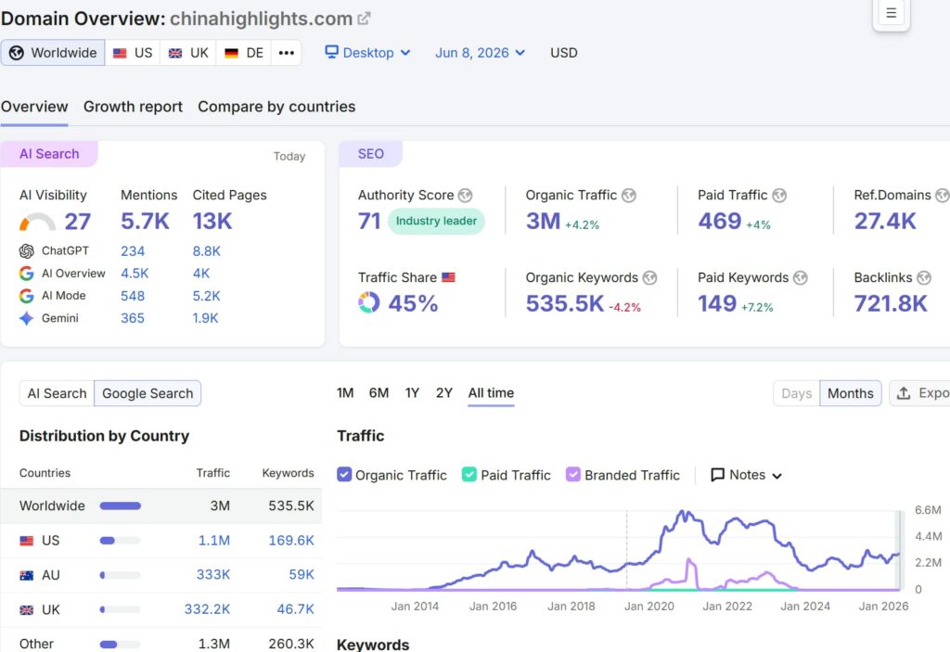950x652 pixels.
Task: Select the Worldwide region tab
Action: pyautogui.click(x=53, y=53)
